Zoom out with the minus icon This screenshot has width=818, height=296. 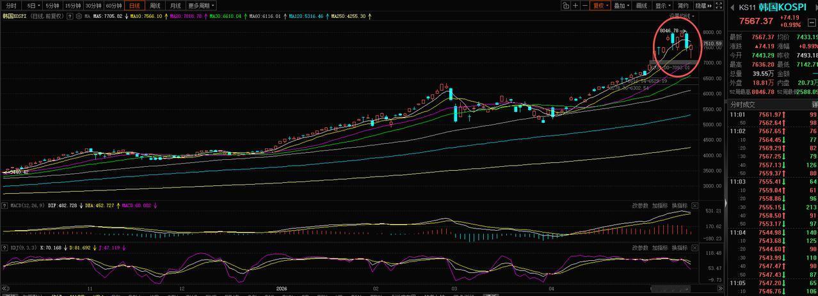click(585, 6)
